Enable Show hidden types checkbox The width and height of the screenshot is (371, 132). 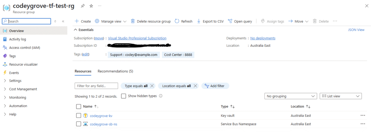(124, 96)
